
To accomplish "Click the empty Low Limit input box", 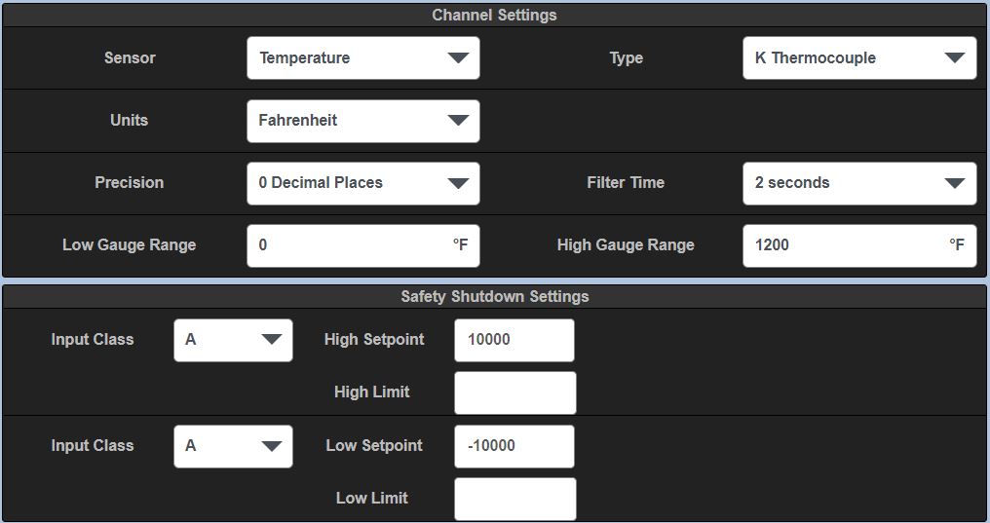I will coord(514,499).
